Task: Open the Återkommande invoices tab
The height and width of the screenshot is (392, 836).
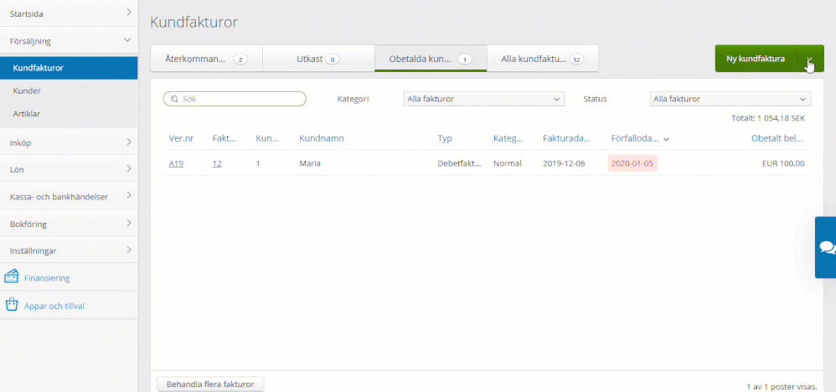Action: (206, 59)
